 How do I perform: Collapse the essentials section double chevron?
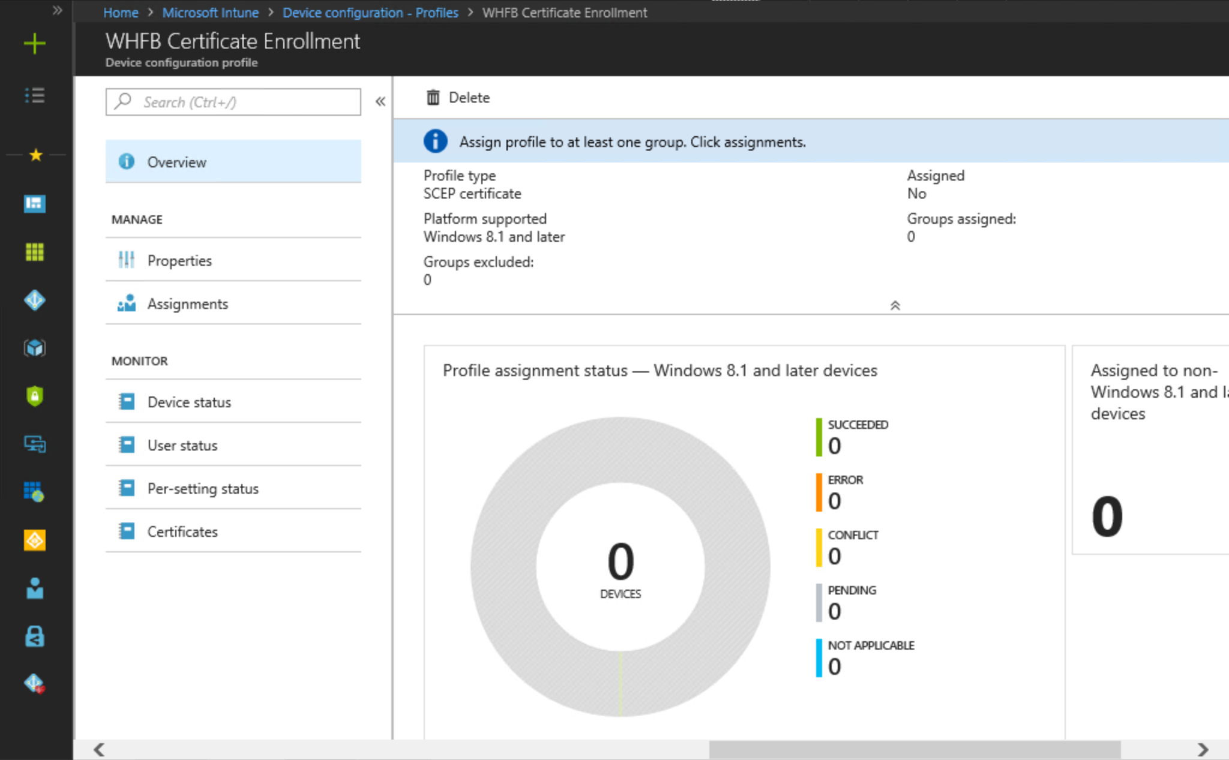coord(895,305)
